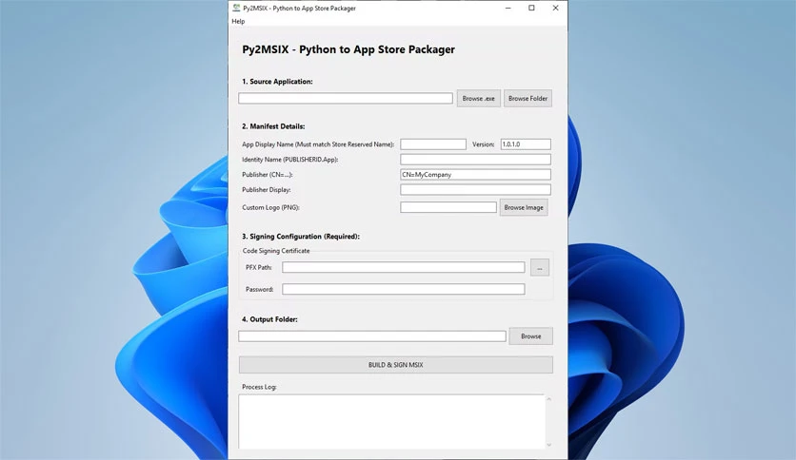796x460 pixels.
Task: Click the Browse Folder button
Action: point(527,98)
